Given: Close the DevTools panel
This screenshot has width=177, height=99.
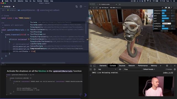Looking at the screenshot, I should (175, 66).
